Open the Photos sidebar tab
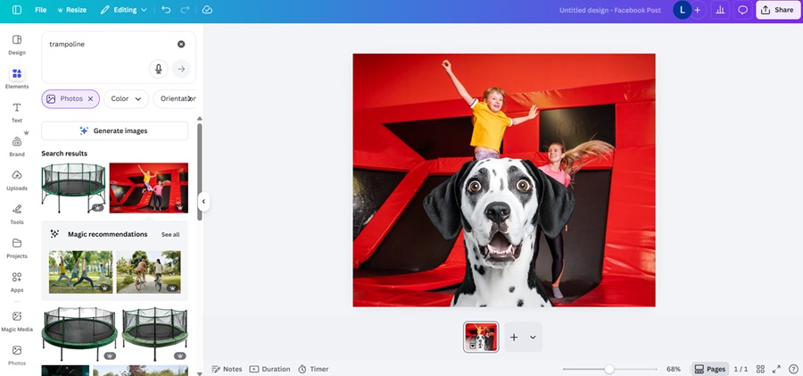 coord(17,355)
